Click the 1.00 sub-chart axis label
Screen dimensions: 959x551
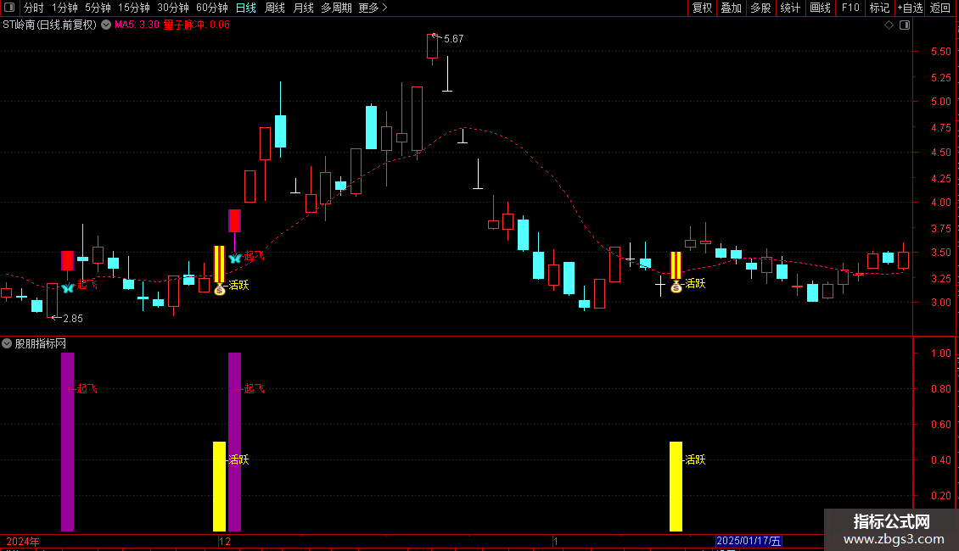(x=940, y=353)
